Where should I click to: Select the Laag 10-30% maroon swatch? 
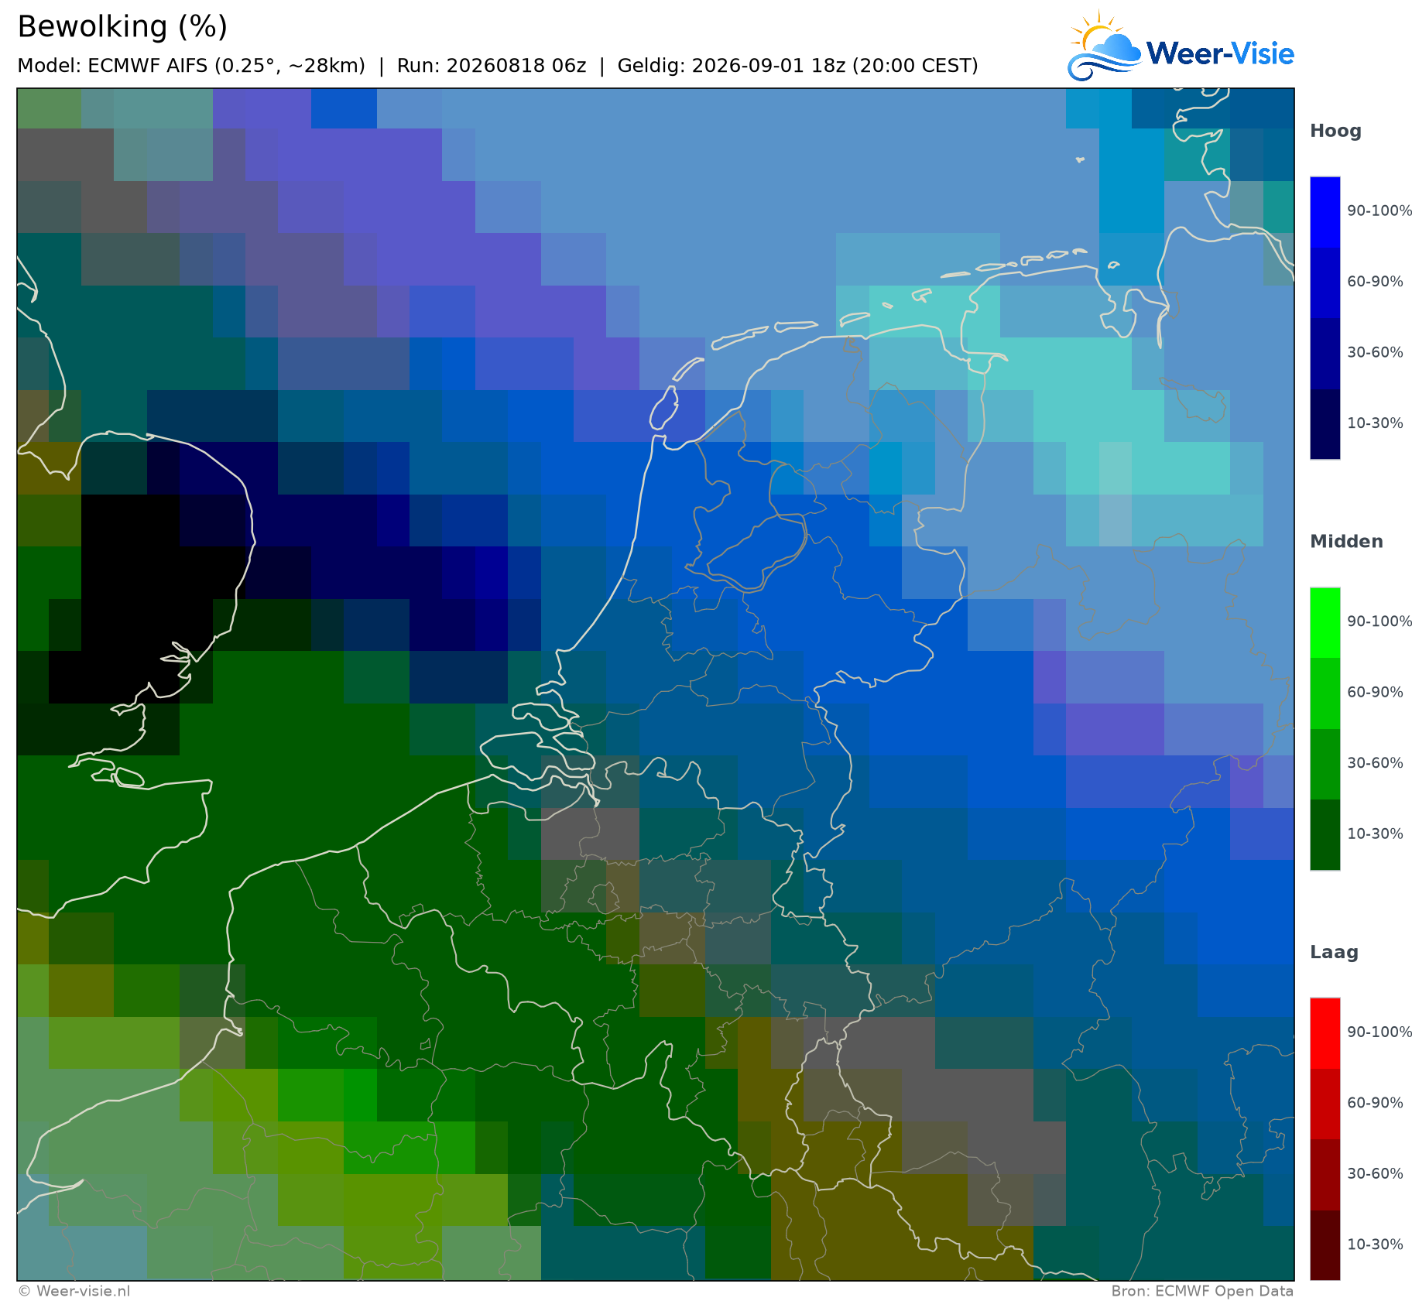(x=1325, y=1245)
